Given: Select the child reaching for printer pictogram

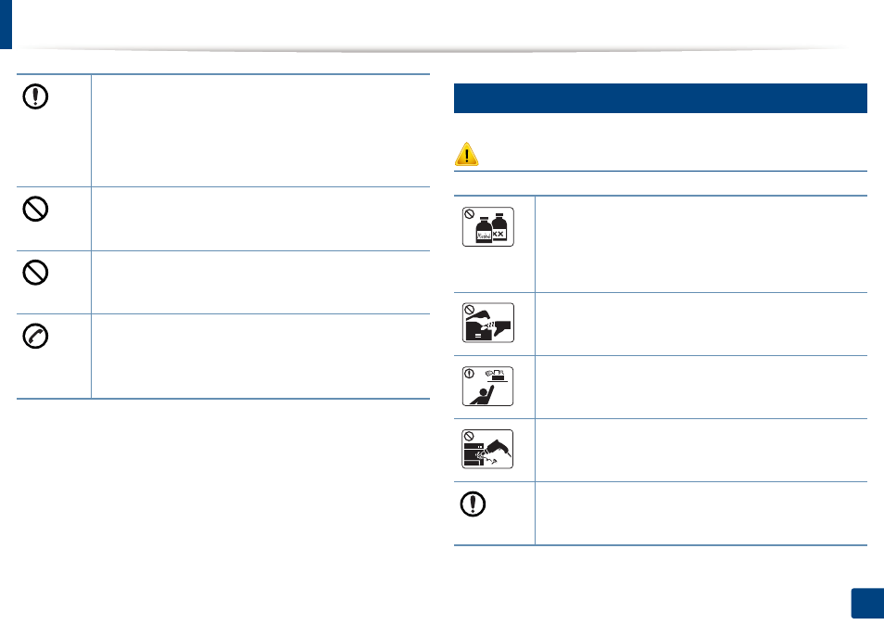Looking at the screenshot, I should [x=488, y=387].
